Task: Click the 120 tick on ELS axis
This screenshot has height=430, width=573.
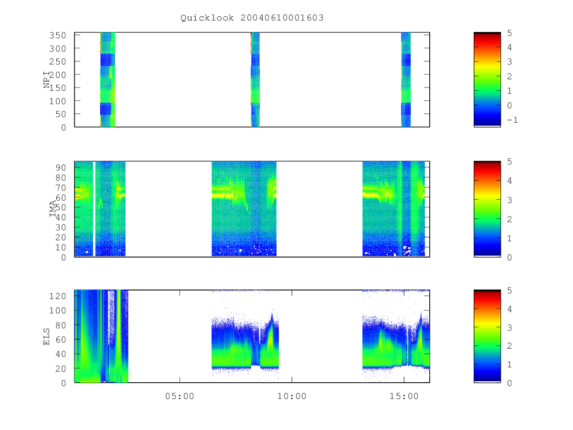Action: [x=58, y=296]
